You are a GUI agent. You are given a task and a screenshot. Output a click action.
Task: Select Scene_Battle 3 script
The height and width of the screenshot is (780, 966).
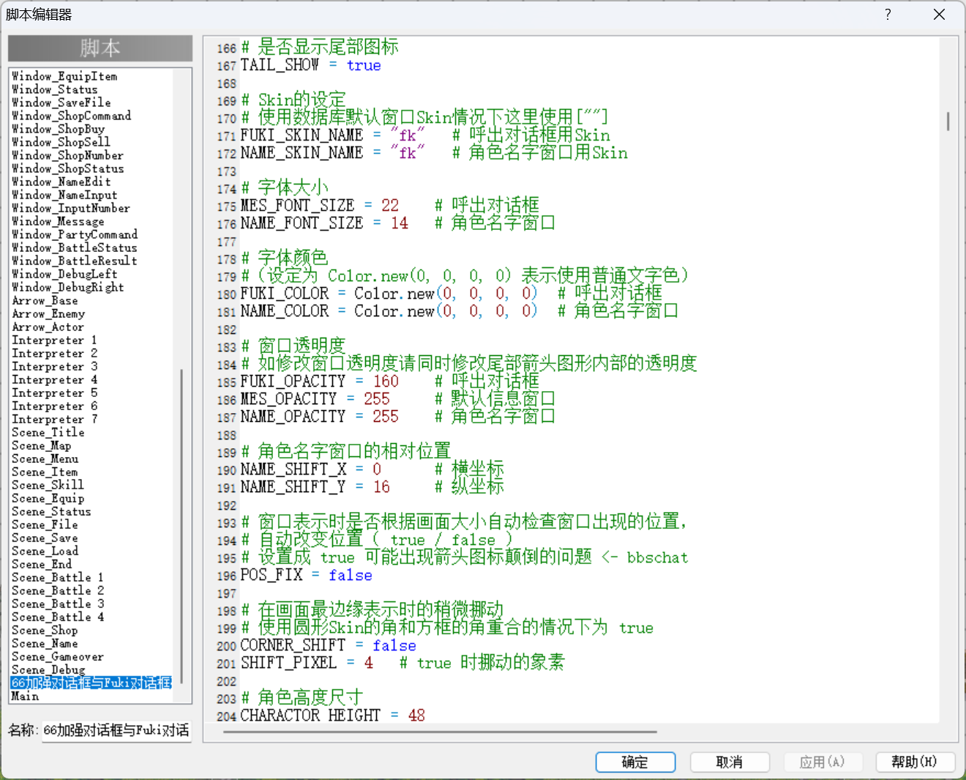[58, 603]
